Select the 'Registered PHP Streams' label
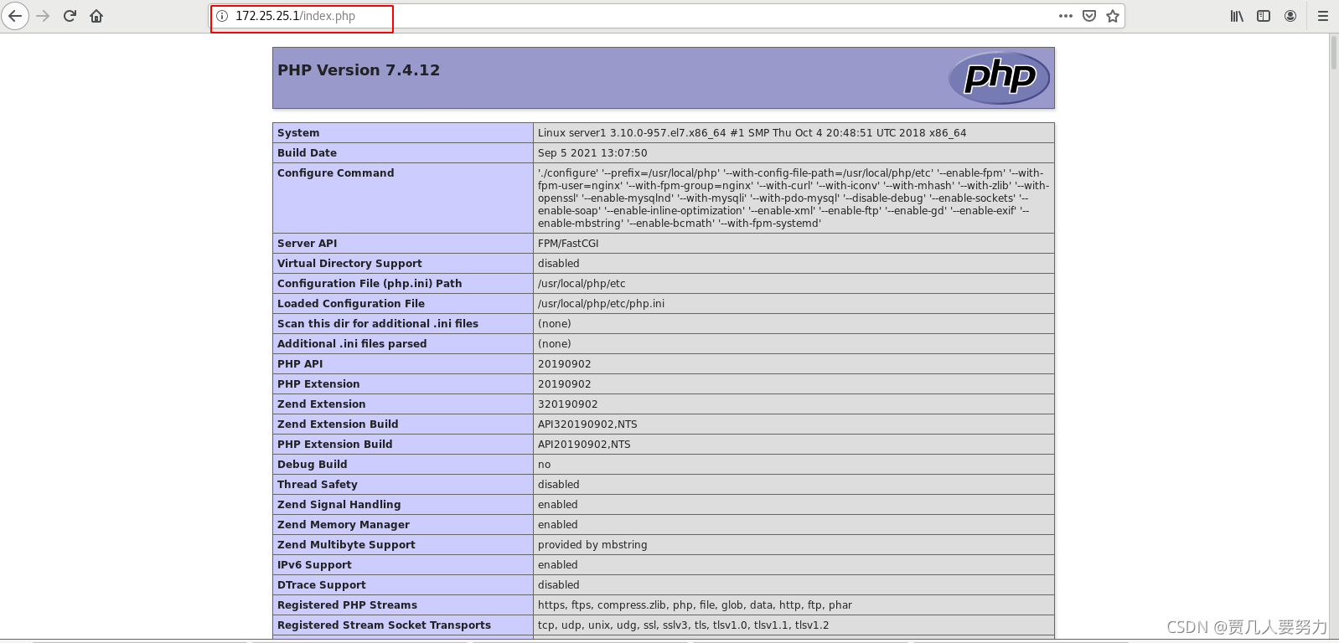1339x643 pixels. point(347,605)
